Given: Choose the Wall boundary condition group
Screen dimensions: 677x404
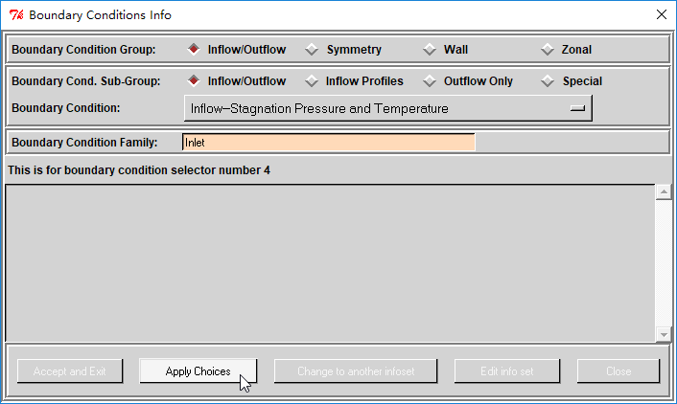Looking at the screenshot, I should 430,50.
